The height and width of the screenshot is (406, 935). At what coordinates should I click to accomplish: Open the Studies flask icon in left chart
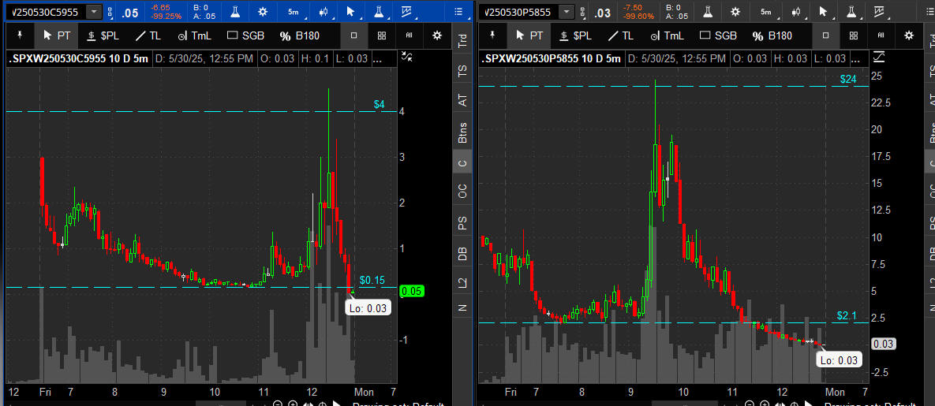click(x=235, y=12)
